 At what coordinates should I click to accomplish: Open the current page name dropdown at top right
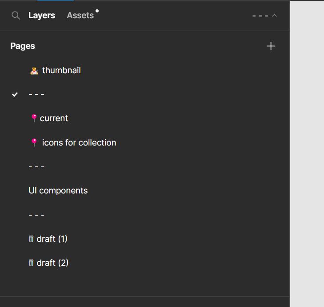tap(260, 16)
